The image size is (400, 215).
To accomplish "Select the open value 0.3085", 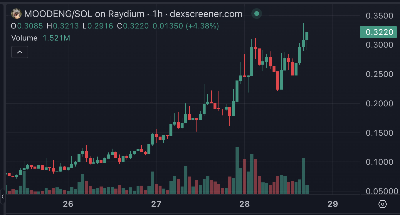I will pos(30,26).
